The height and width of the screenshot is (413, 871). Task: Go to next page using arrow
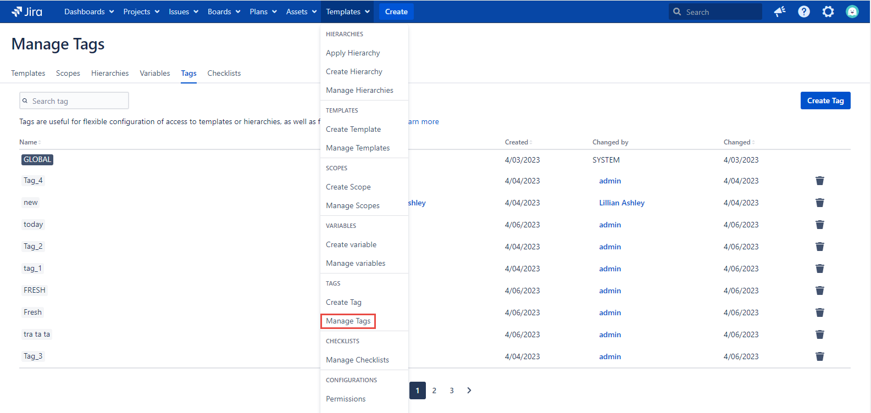[469, 390]
